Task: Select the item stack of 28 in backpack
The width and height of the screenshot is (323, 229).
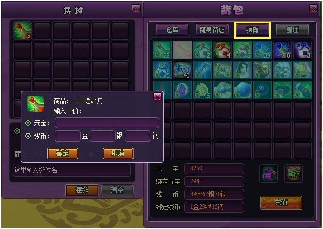Action: click(x=162, y=50)
